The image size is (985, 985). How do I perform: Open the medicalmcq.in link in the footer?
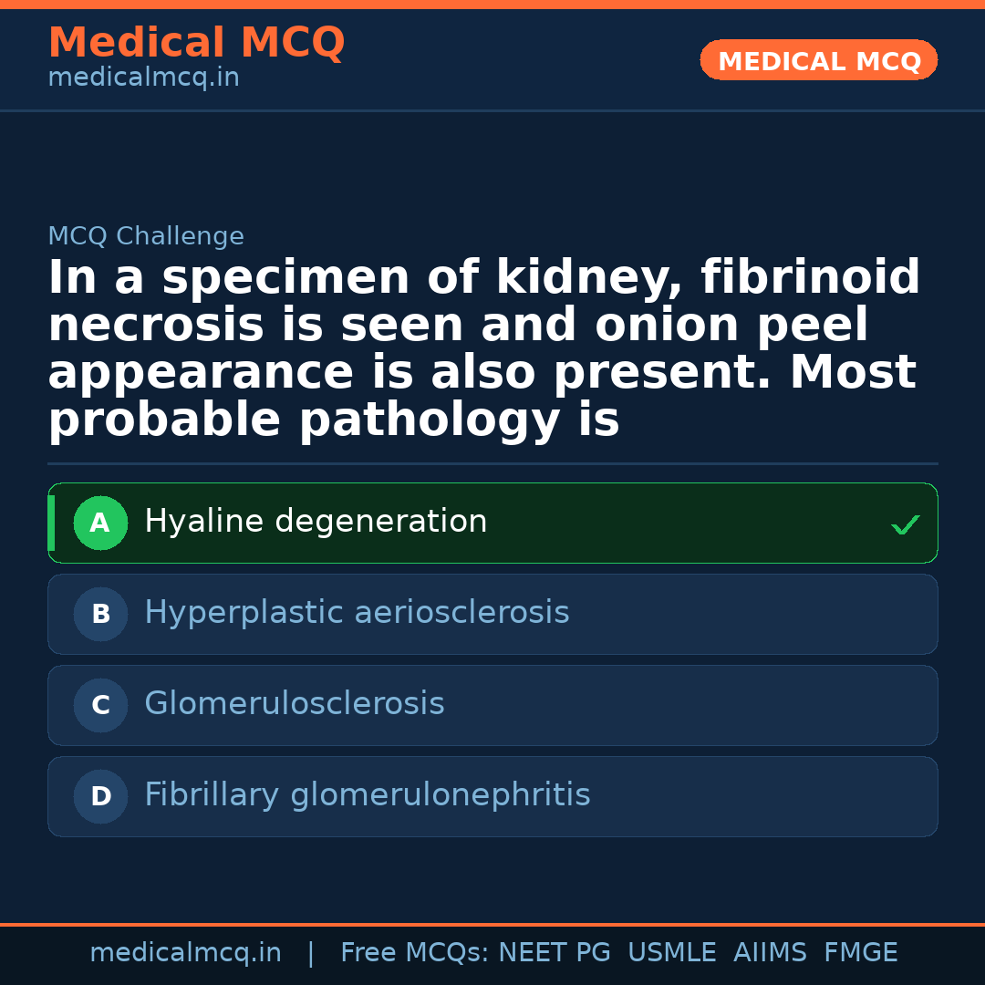tap(185, 953)
